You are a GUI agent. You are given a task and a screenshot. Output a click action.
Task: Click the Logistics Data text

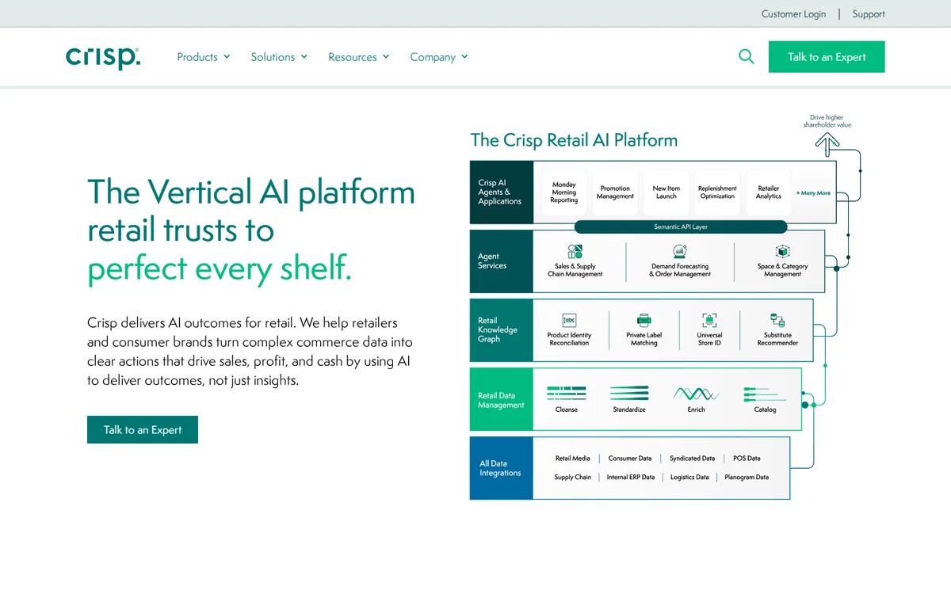pyautogui.click(x=689, y=478)
